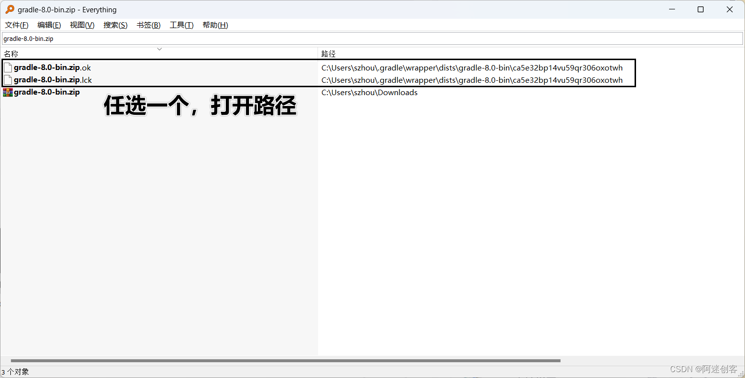The height and width of the screenshot is (378, 745).
Task: Click the horizontal scrollbar thumb at bottom
Action: click(285, 361)
